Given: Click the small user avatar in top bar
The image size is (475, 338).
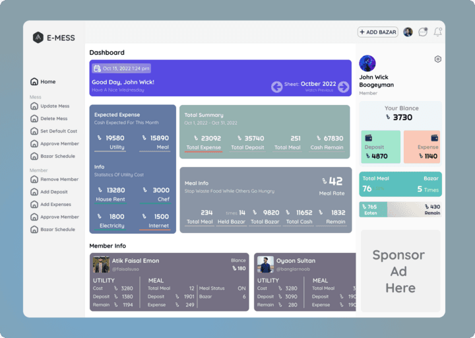Looking at the screenshot, I should pyautogui.click(x=408, y=32).
